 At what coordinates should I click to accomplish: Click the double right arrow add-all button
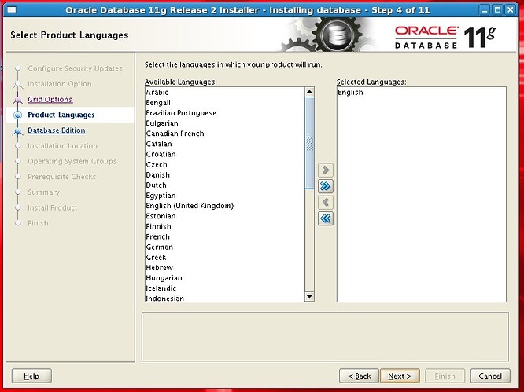click(326, 186)
